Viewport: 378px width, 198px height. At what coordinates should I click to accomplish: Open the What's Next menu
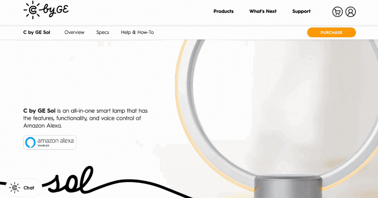pyautogui.click(x=263, y=11)
